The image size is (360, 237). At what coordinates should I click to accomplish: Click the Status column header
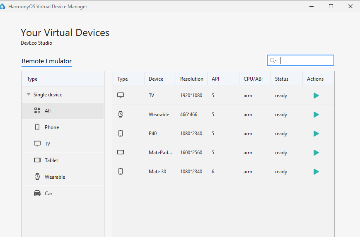282,79
